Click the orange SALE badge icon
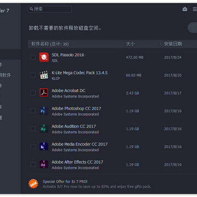Image resolution: width=197 pixels, height=197 pixels. [x=33, y=184]
